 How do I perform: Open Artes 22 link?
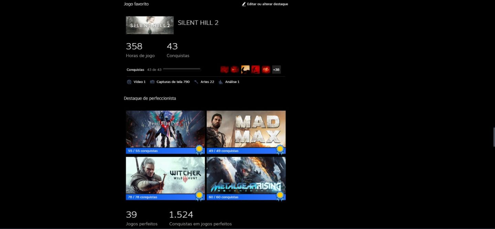(x=207, y=82)
